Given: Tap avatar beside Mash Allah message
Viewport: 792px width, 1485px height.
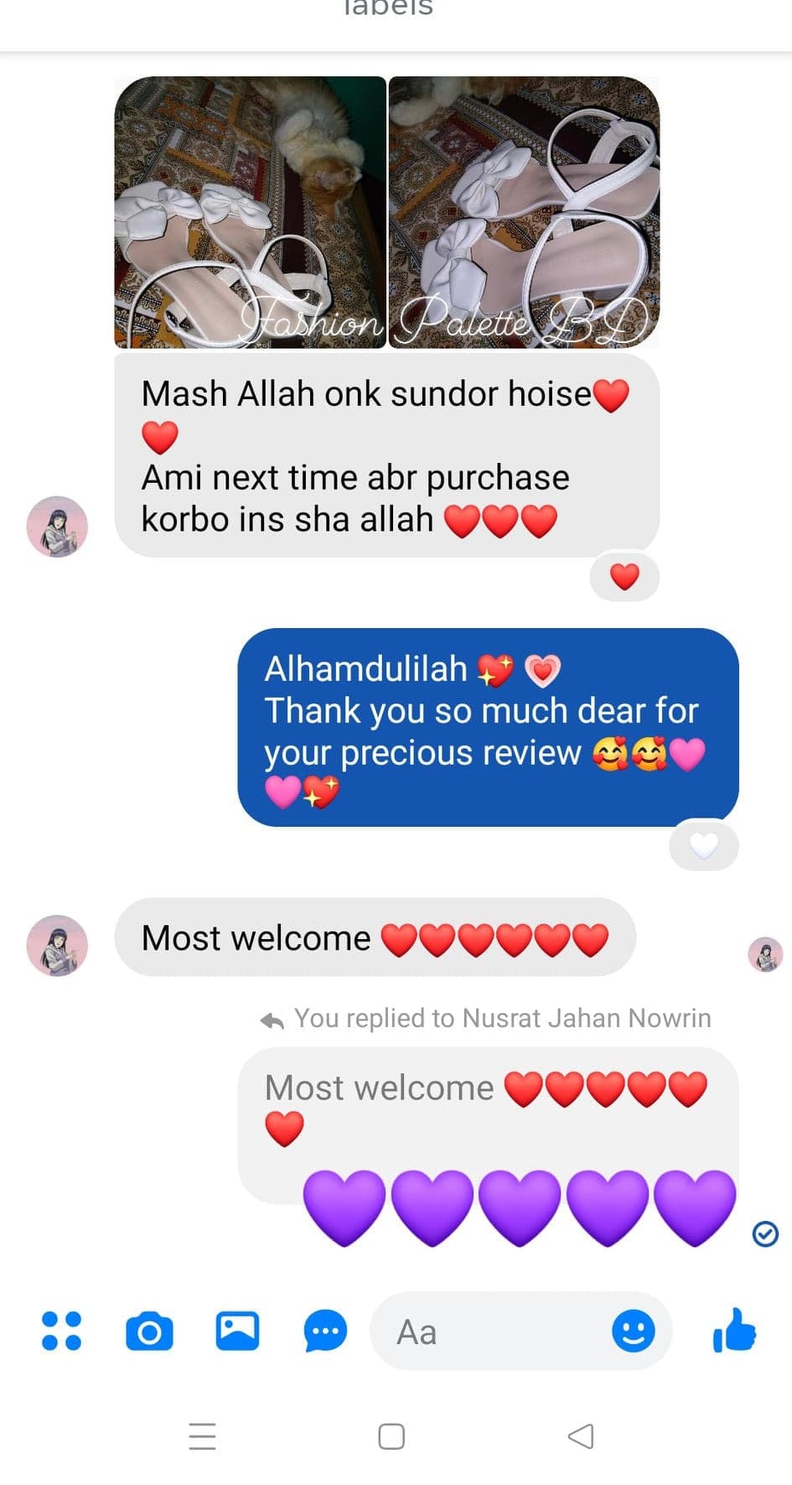Looking at the screenshot, I should click(x=57, y=527).
